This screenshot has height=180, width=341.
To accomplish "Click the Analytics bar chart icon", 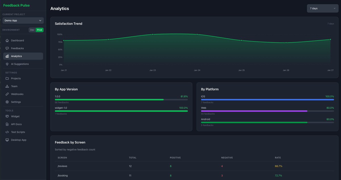I will coord(7,56).
